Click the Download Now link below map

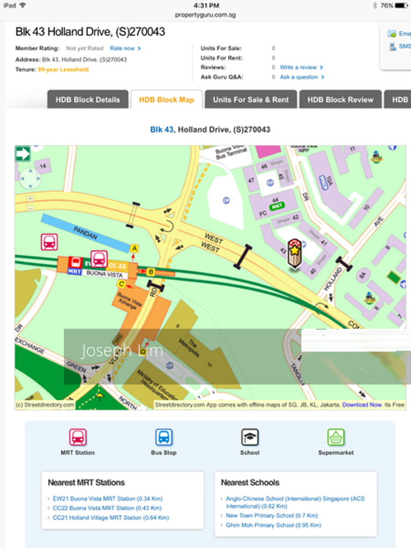pos(362,405)
